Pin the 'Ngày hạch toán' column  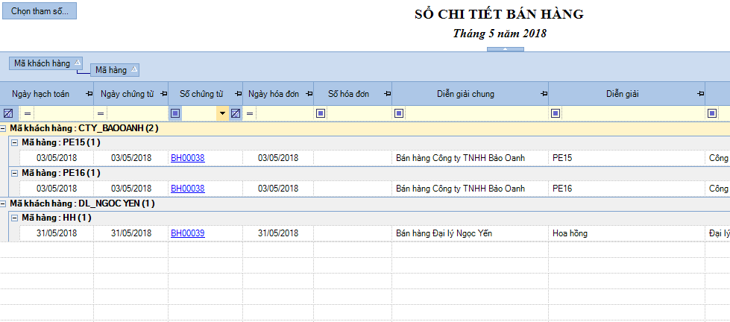tap(89, 94)
